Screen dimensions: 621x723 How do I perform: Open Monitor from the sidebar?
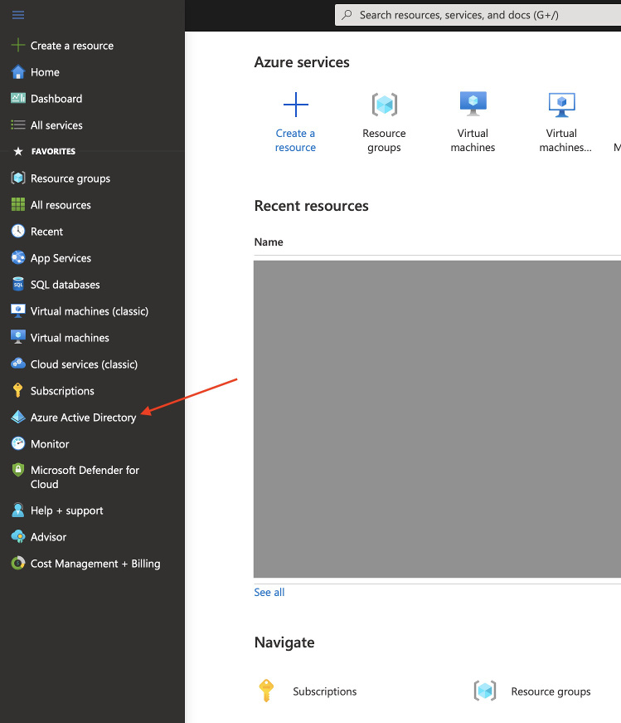pyautogui.click(x=50, y=444)
